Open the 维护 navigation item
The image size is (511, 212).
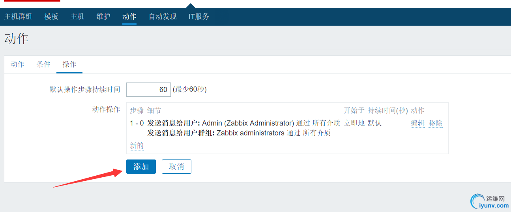(x=103, y=17)
